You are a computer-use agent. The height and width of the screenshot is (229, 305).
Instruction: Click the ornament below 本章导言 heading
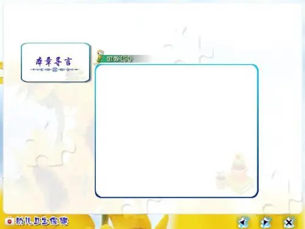point(54,70)
